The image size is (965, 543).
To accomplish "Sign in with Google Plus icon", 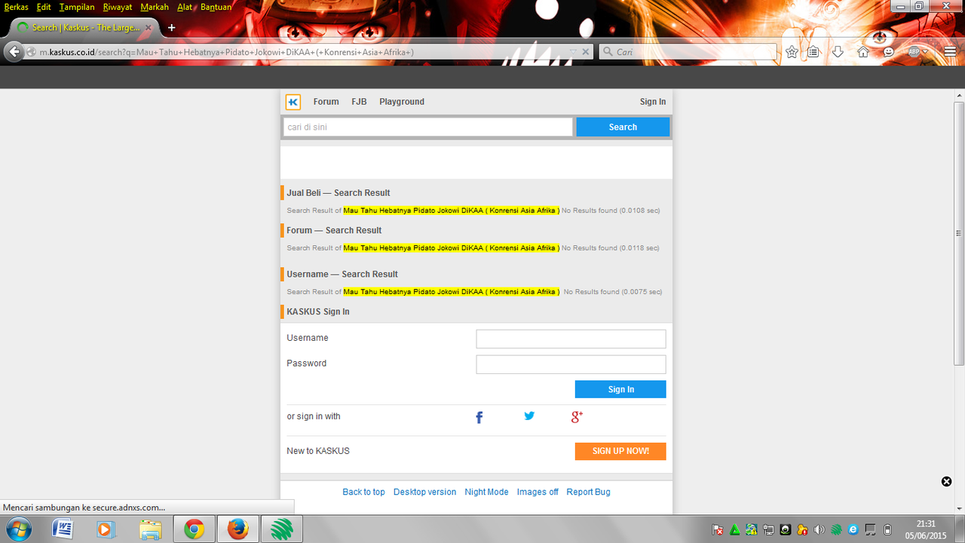I will pos(577,416).
